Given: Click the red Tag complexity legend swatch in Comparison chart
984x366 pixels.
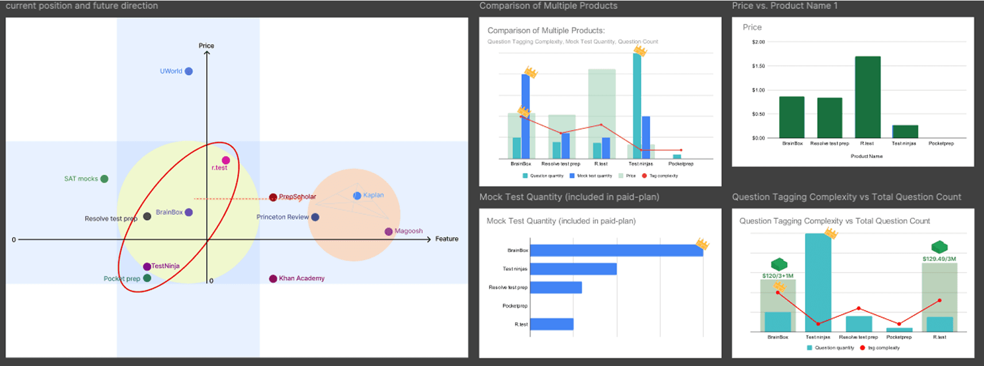Looking at the screenshot, I should pos(644,176).
